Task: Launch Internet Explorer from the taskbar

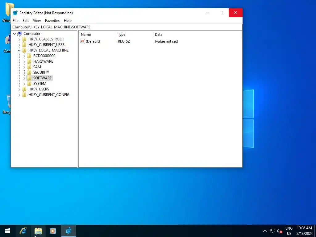Action: point(23,231)
